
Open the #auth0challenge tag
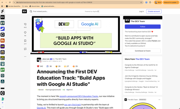click(x=141, y=70)
